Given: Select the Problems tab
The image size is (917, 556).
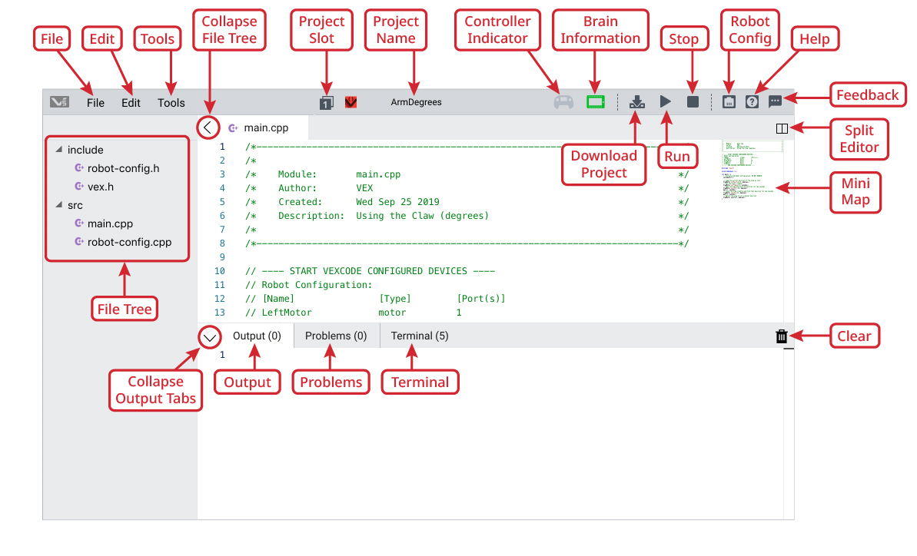Looking at the screenshot, I should (x=336, y=336).
